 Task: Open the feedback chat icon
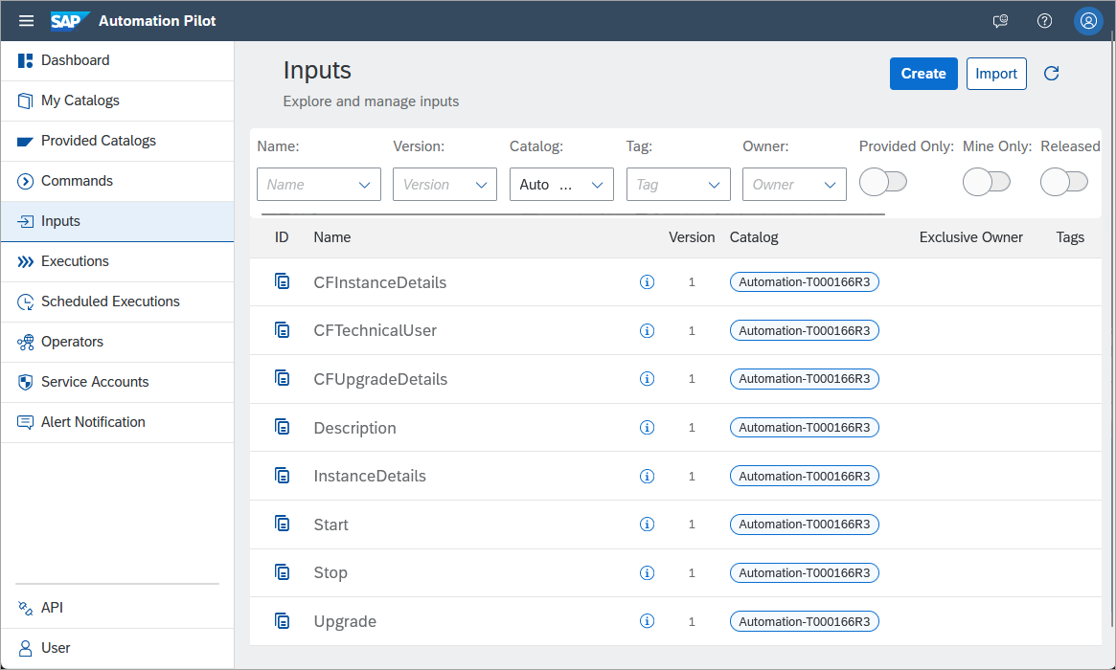point(1000,21)
